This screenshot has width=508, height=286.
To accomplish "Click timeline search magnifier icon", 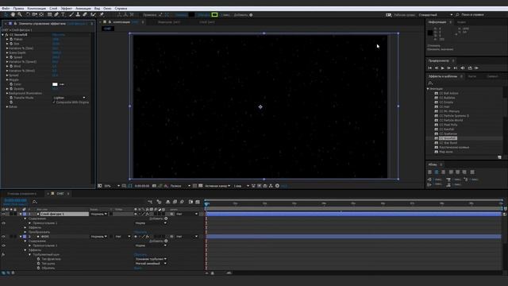I will coord(35,202).
